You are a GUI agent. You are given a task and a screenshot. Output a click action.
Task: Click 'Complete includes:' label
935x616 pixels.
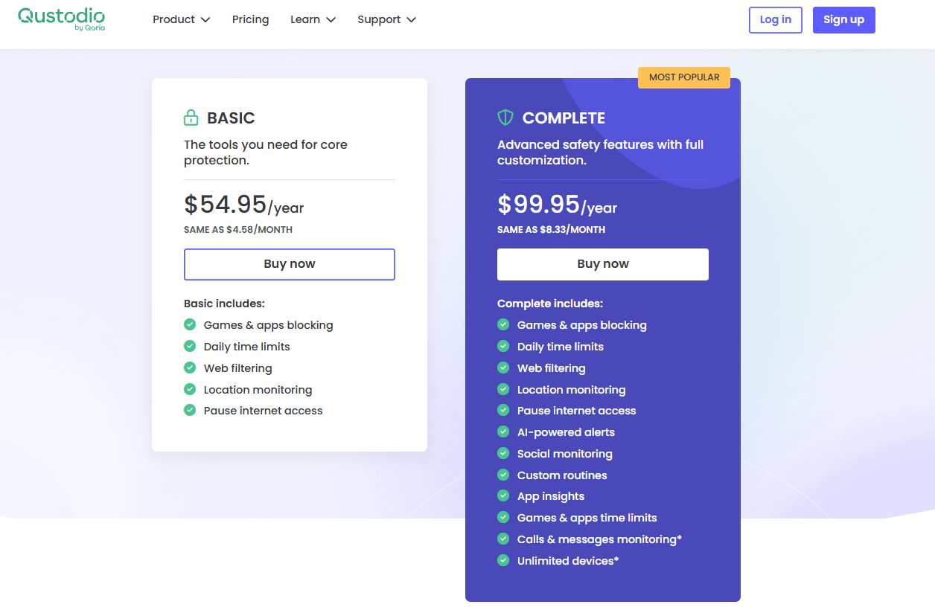coord(550,304)
